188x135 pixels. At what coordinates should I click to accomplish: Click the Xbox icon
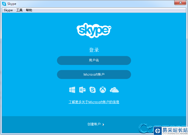point(103,90)
